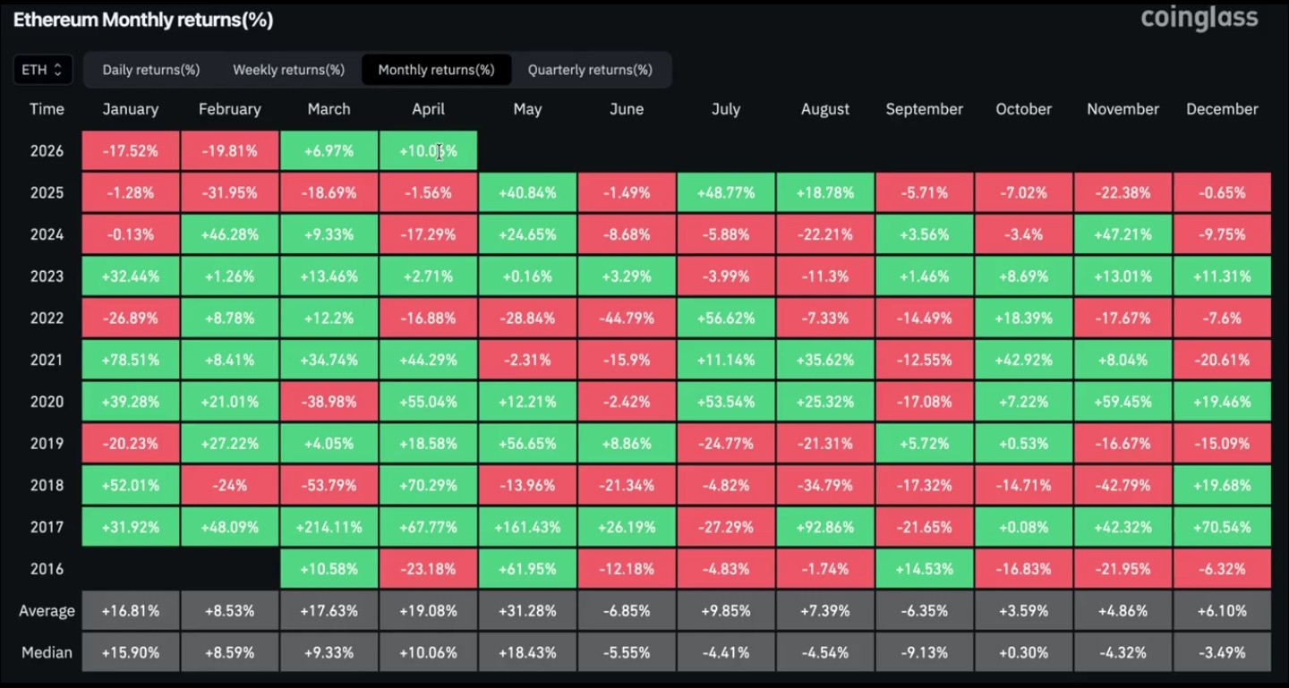This screenshot has height=688, width=1289.
Task: Click the Ethereum Monthly returns(%) title
Action: pos(143,20)
